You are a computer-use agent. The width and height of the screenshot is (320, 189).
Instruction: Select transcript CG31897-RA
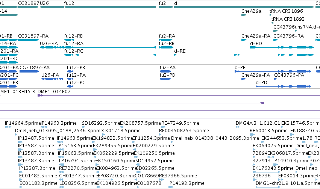(x=28, y=40)
